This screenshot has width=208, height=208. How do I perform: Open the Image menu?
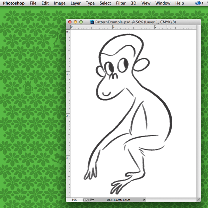coord(60,3)
